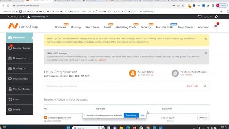The height and width of the screenshot is (129, 229).
Task: Show hidden system tray icons chevron
Action: (x=194, y=128)
